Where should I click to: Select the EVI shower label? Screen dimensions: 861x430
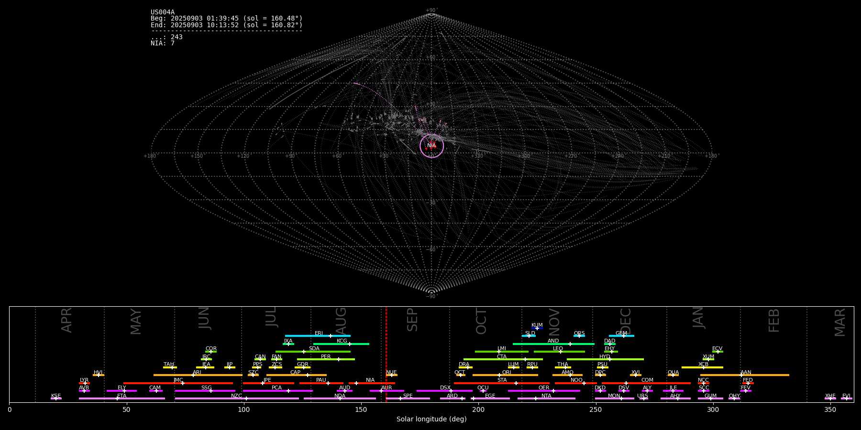[846, 396]
